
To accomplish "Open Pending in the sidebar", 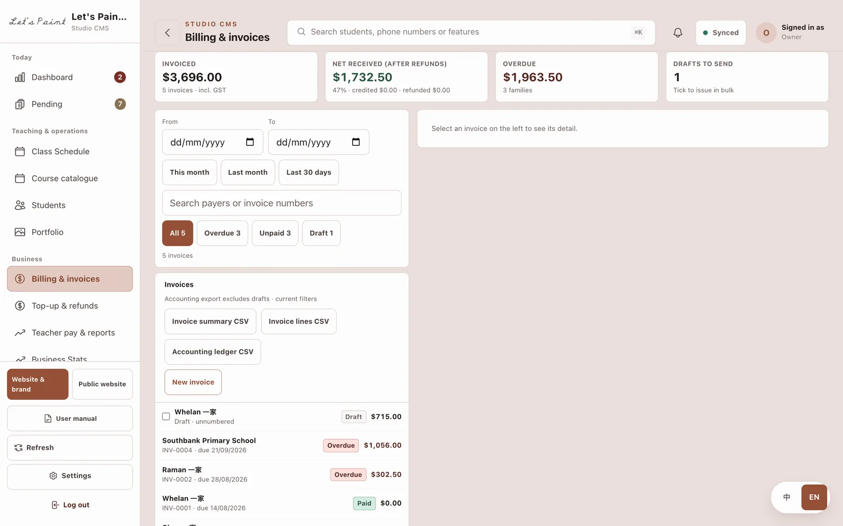I will point(70,104).
